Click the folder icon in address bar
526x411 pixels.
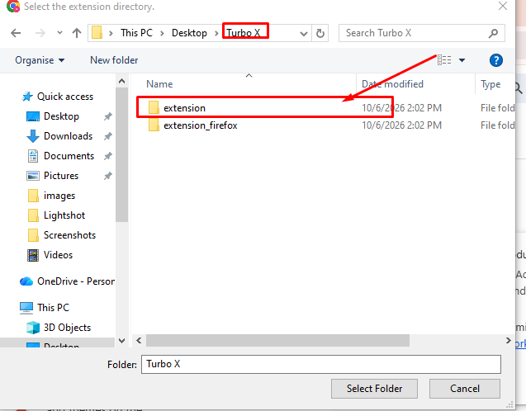tap(97, 33)
